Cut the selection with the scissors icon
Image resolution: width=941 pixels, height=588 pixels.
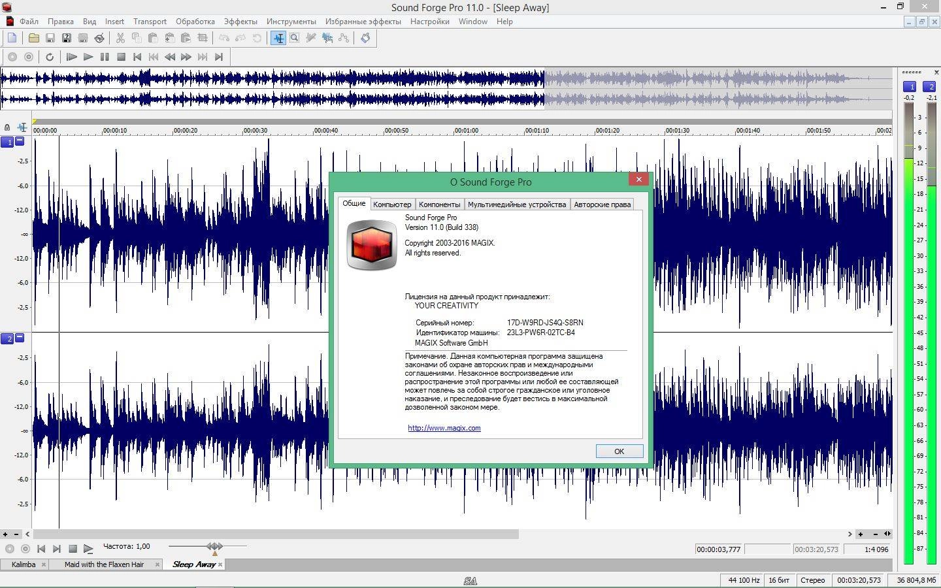coord(120,38)
